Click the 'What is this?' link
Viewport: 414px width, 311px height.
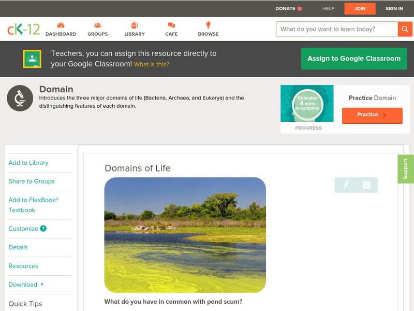click(152, 64)
